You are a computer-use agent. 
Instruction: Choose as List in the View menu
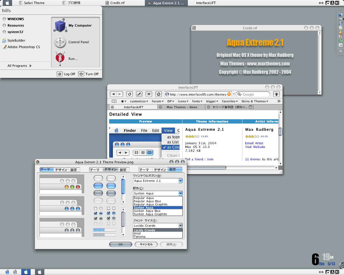click(x=173, y=142)
